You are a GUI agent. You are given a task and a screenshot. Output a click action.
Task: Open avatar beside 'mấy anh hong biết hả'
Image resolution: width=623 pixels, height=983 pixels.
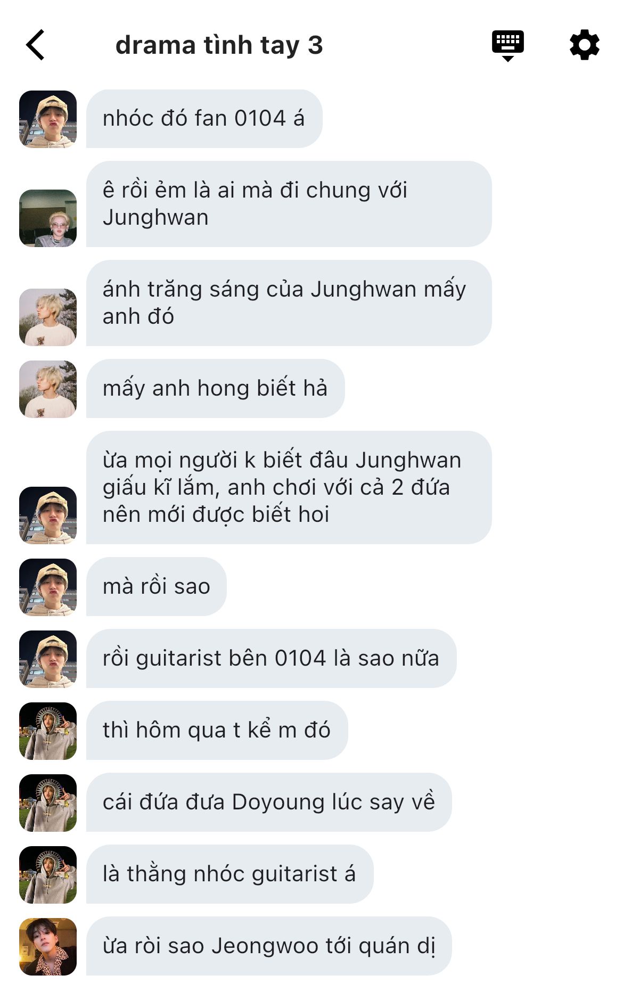tap(48, 389)
